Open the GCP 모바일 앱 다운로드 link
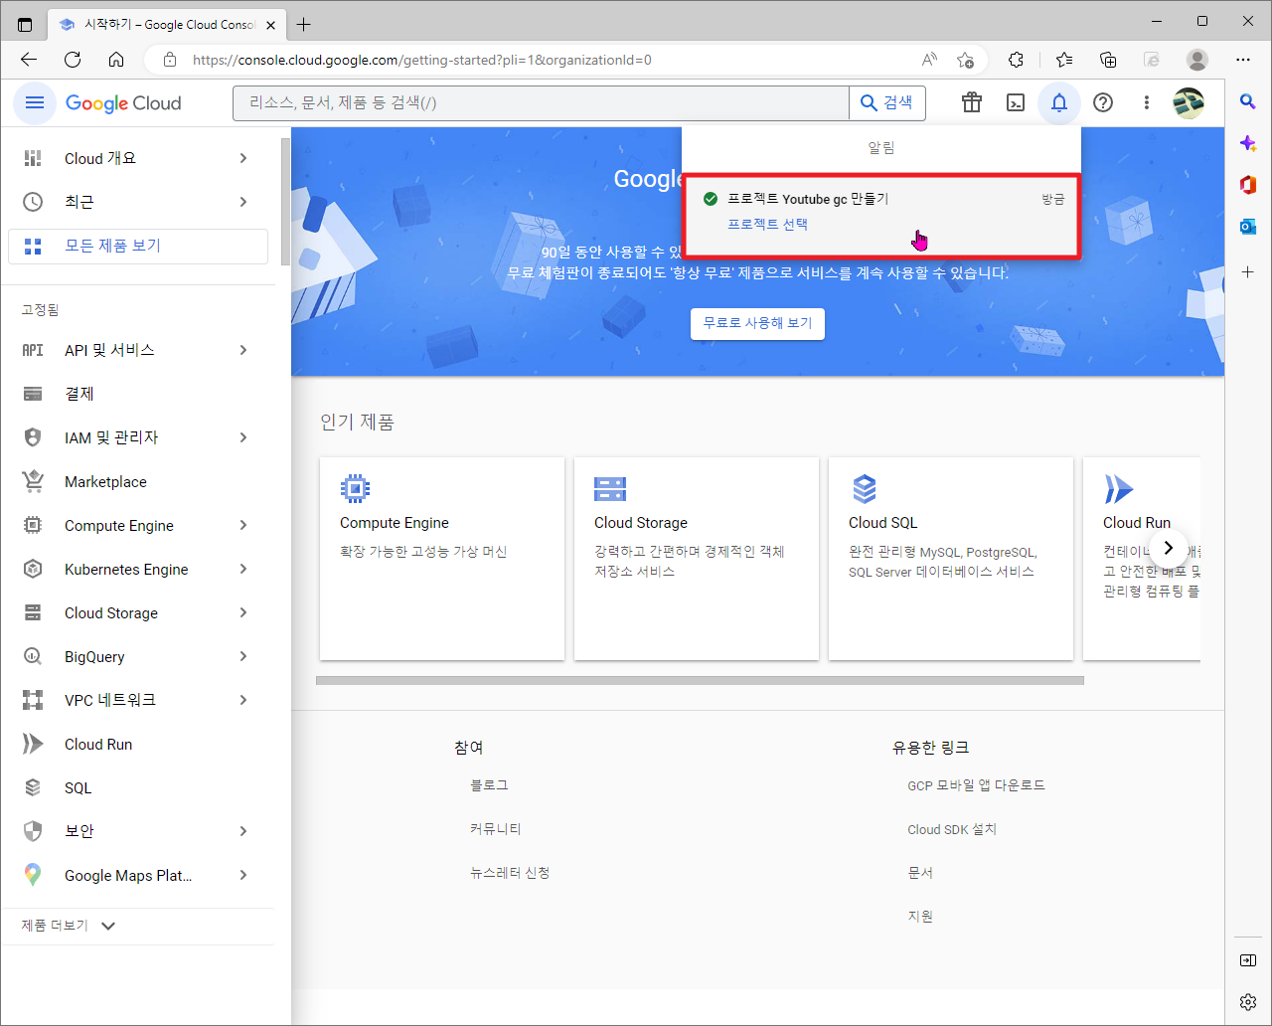The image size is (1272, 1026). [976, 785]
